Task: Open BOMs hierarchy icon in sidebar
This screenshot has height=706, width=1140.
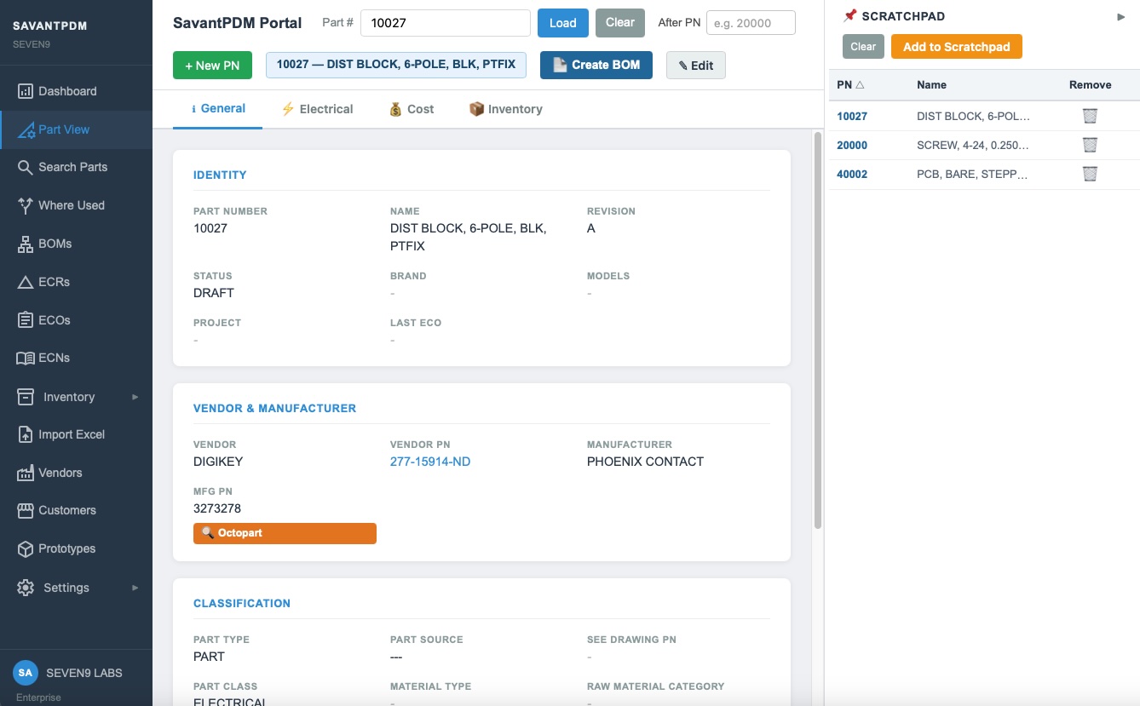Action: pos(25,244)
